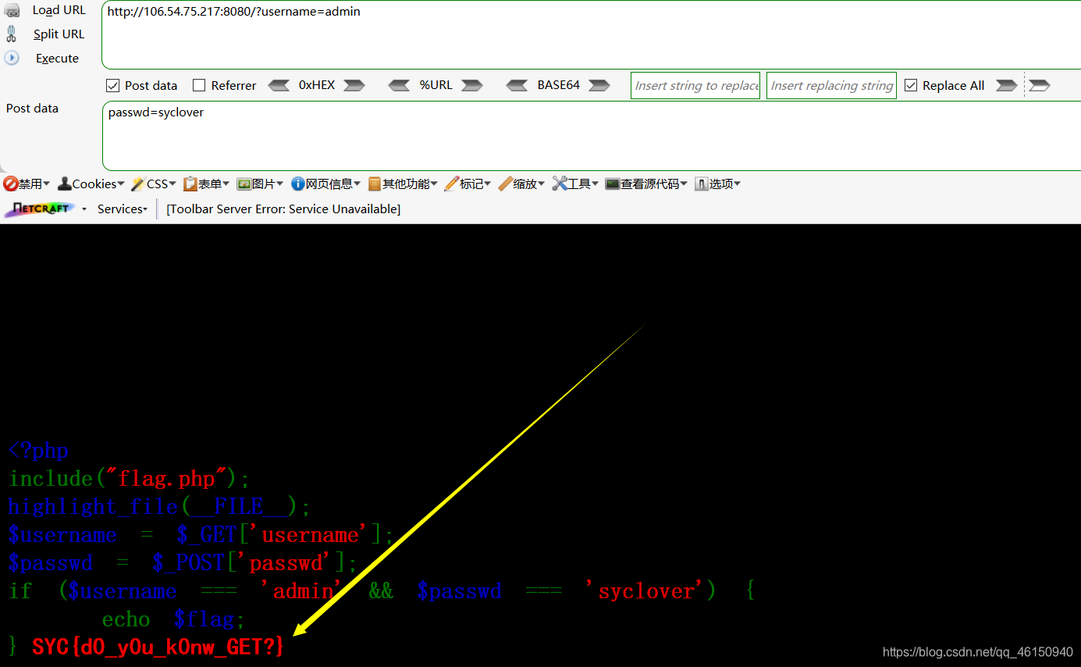Click the highlight_file(__FILE__); code line

[159, 506]
